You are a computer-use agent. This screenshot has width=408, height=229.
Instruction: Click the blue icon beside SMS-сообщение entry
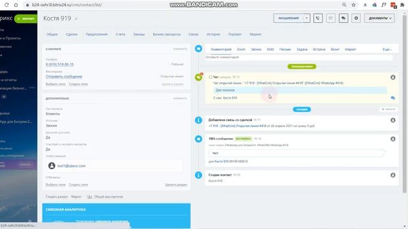point(198,139)
